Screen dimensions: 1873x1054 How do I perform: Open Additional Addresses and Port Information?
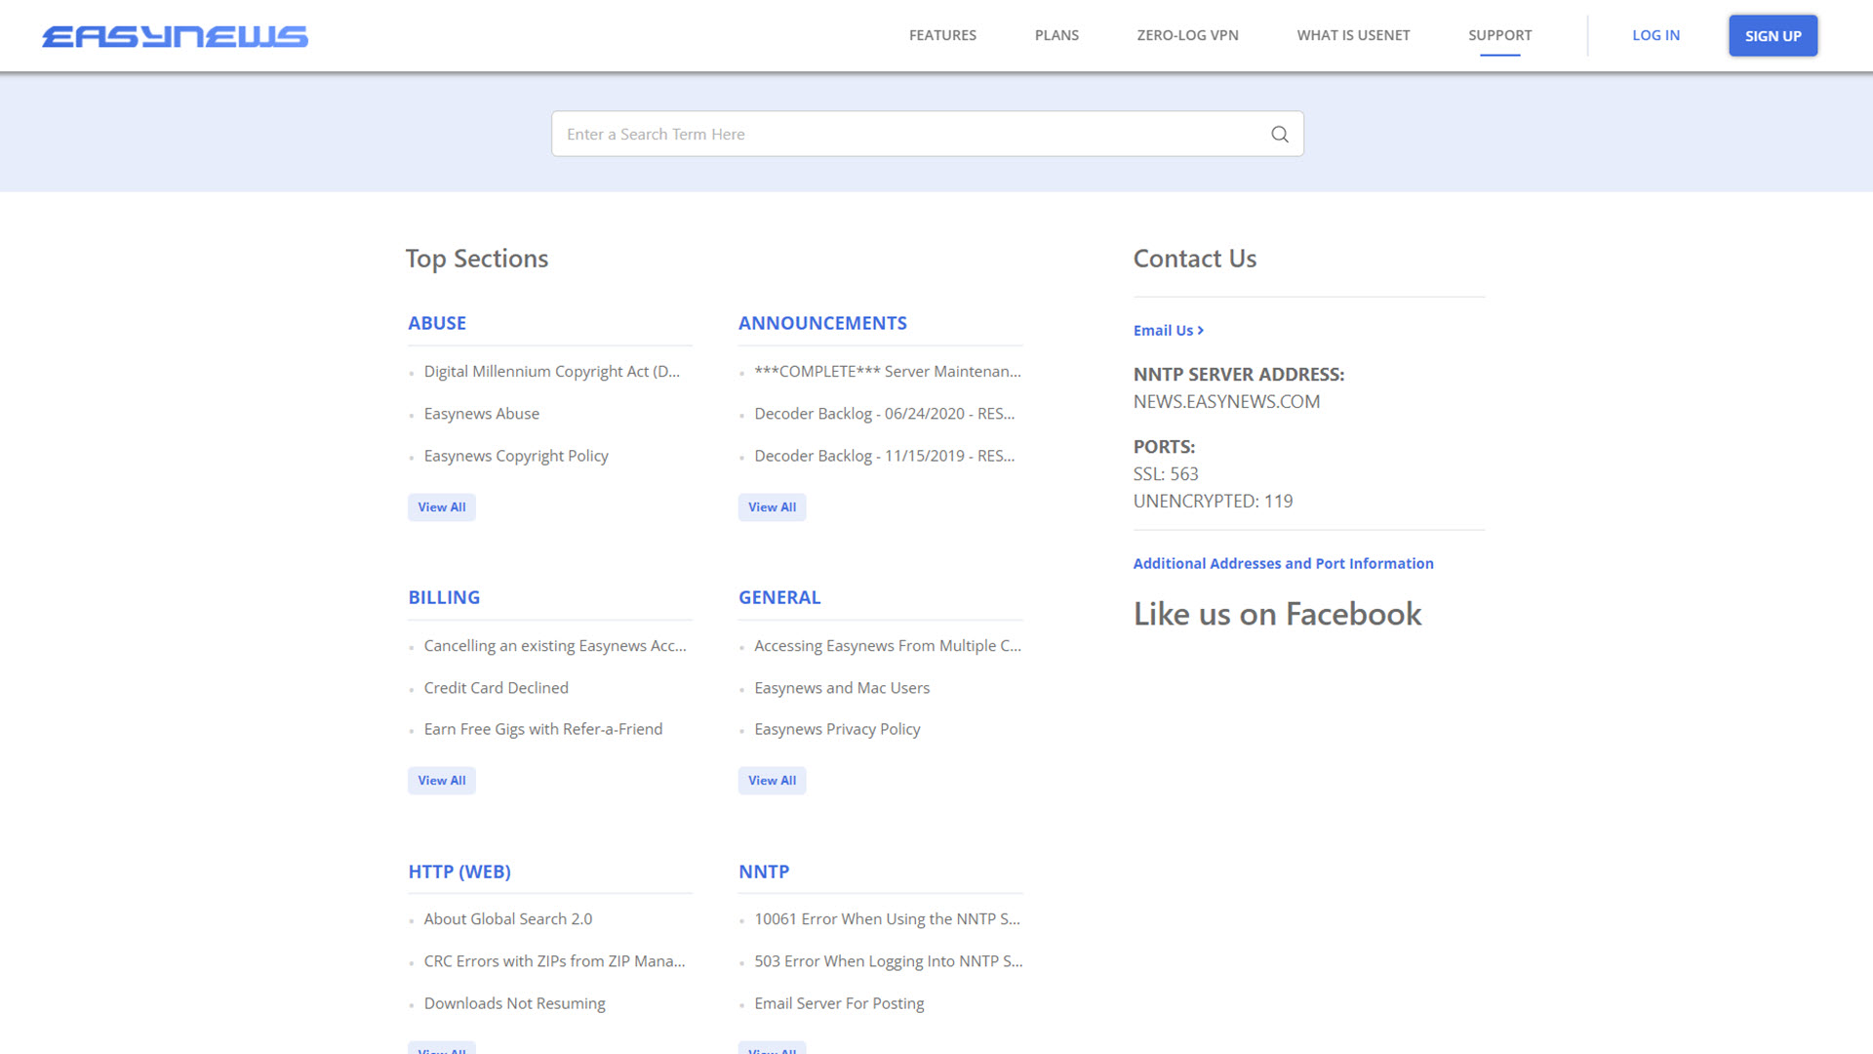tap(1283, 564)
